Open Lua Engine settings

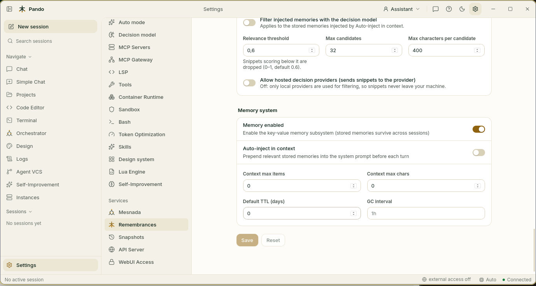pyautogui.click(x=146, y=172)
